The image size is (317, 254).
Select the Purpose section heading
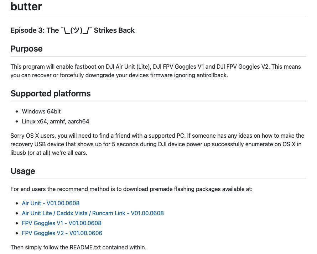26,49
